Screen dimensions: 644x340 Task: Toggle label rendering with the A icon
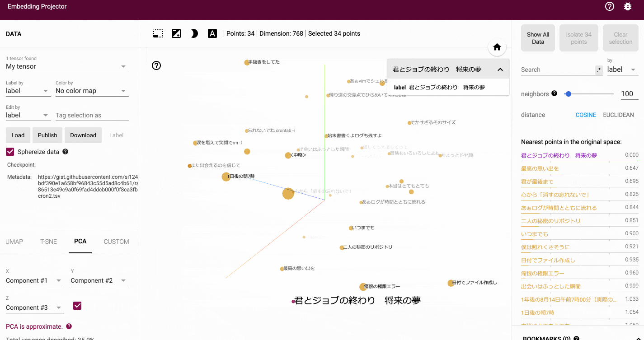click(x=212, y=33)
